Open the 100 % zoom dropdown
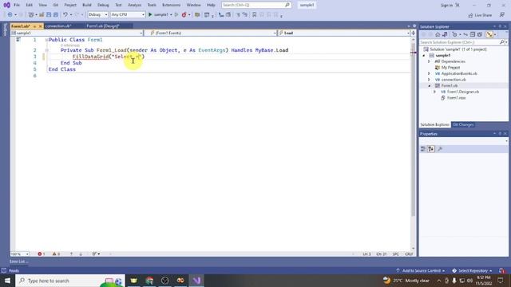This screenshot has height=287, width=511. point(19,254)
